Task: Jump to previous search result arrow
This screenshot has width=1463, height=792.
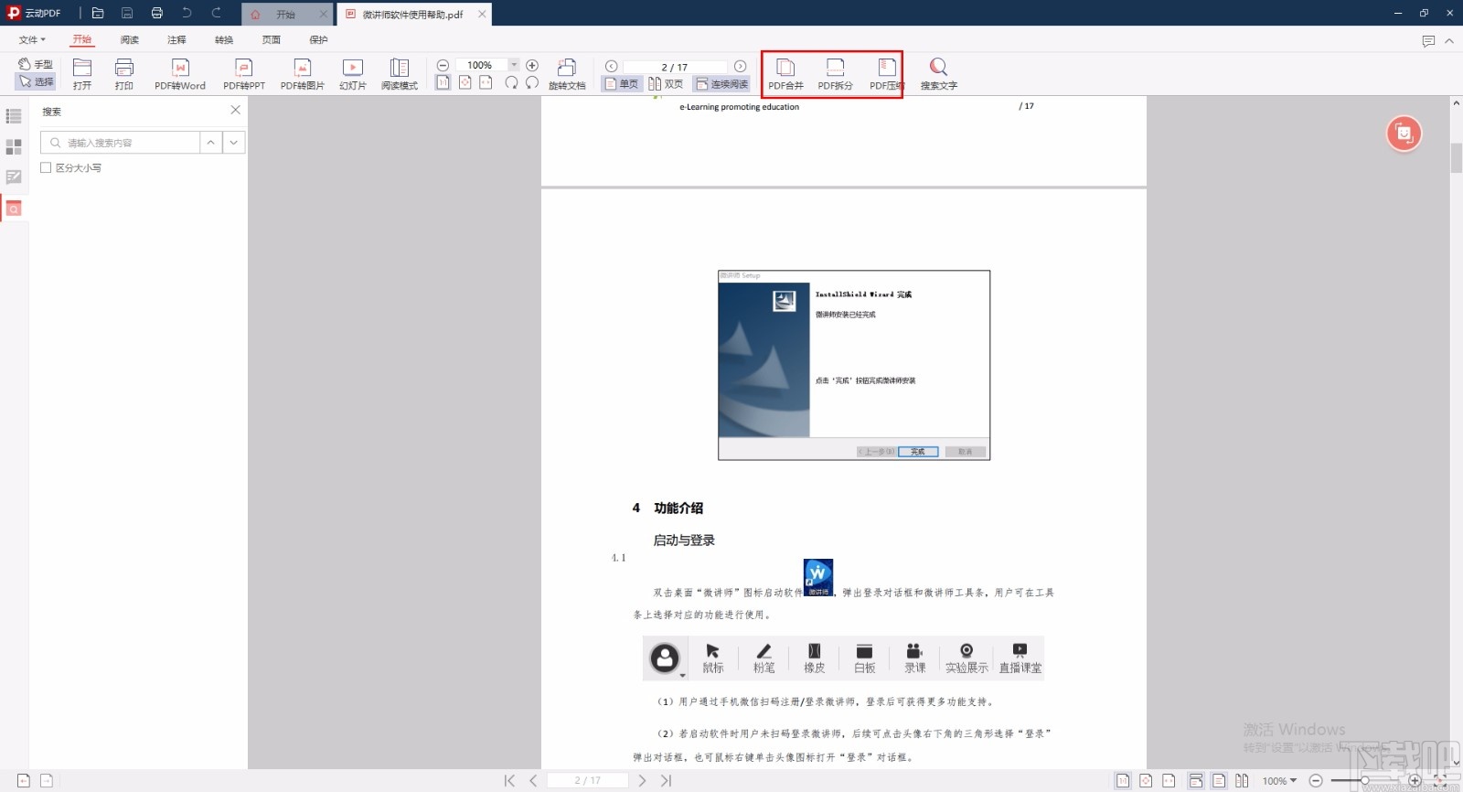Action: [x=211, y=143]
